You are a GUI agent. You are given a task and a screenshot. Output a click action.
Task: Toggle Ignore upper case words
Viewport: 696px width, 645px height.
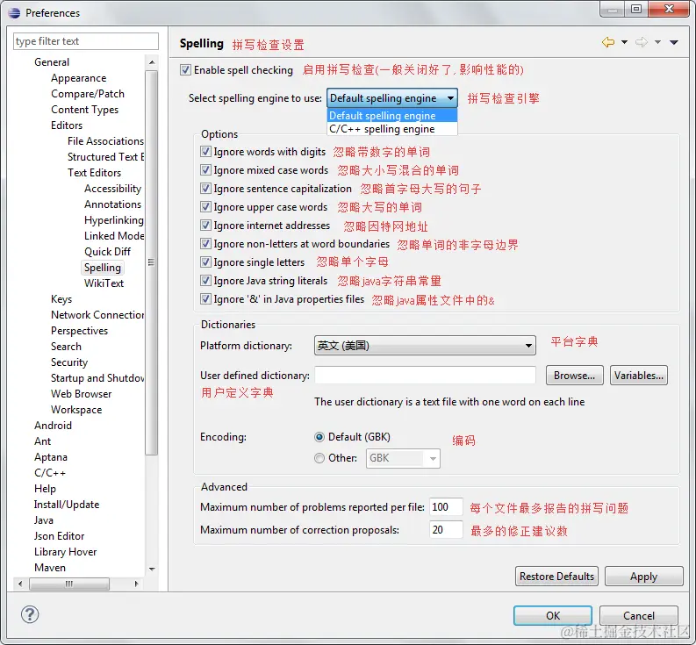pos(205,207)
